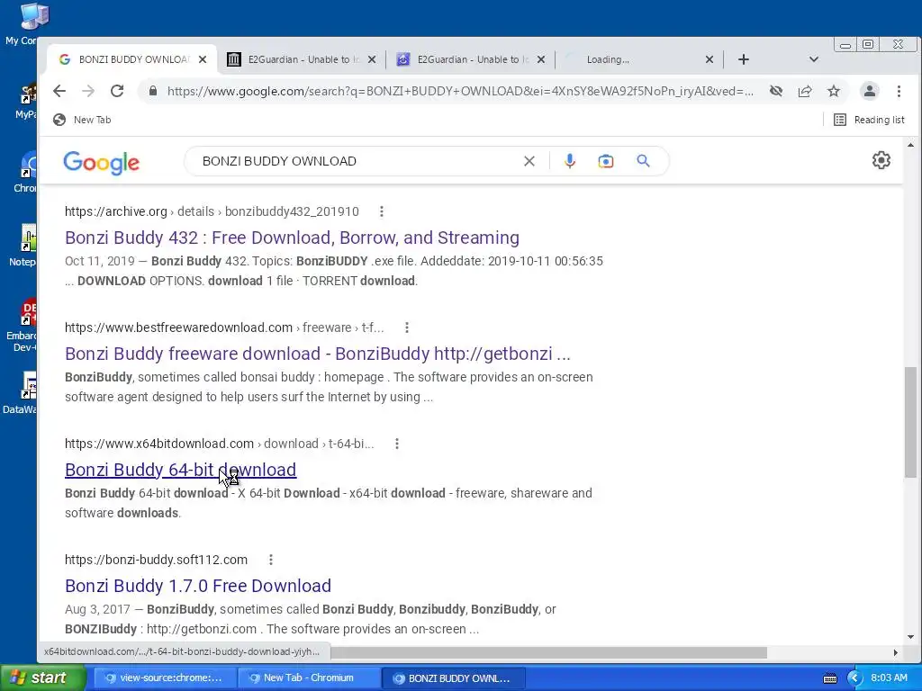Click the scroll up arrow on page
This screenshot has width=922, height=691.
pos(910,145)
